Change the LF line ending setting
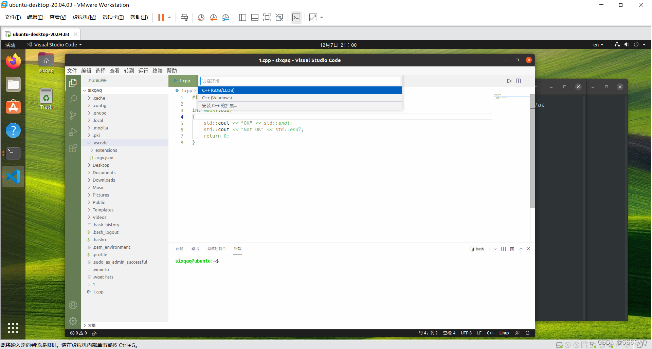The width and height of the screenshot is (652, 349). click(x=479, y=333)
